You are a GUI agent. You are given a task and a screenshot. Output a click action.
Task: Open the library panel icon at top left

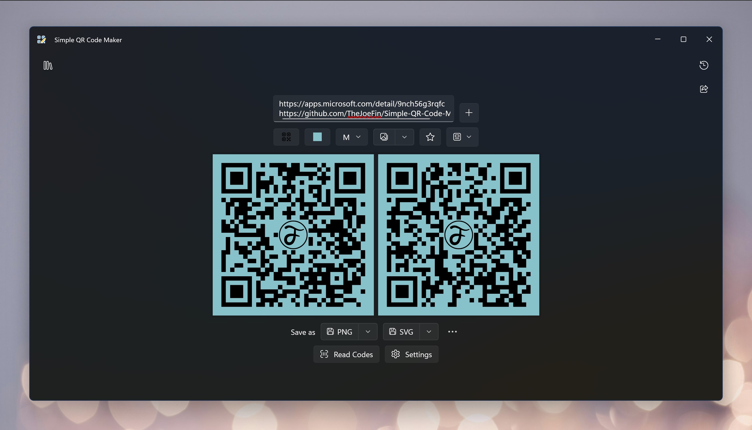48,65
